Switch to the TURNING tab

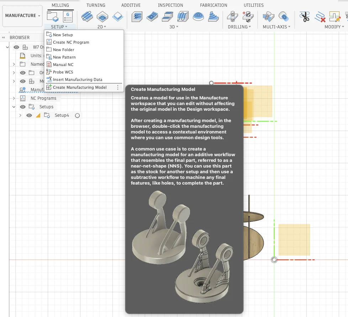point(96,5)
